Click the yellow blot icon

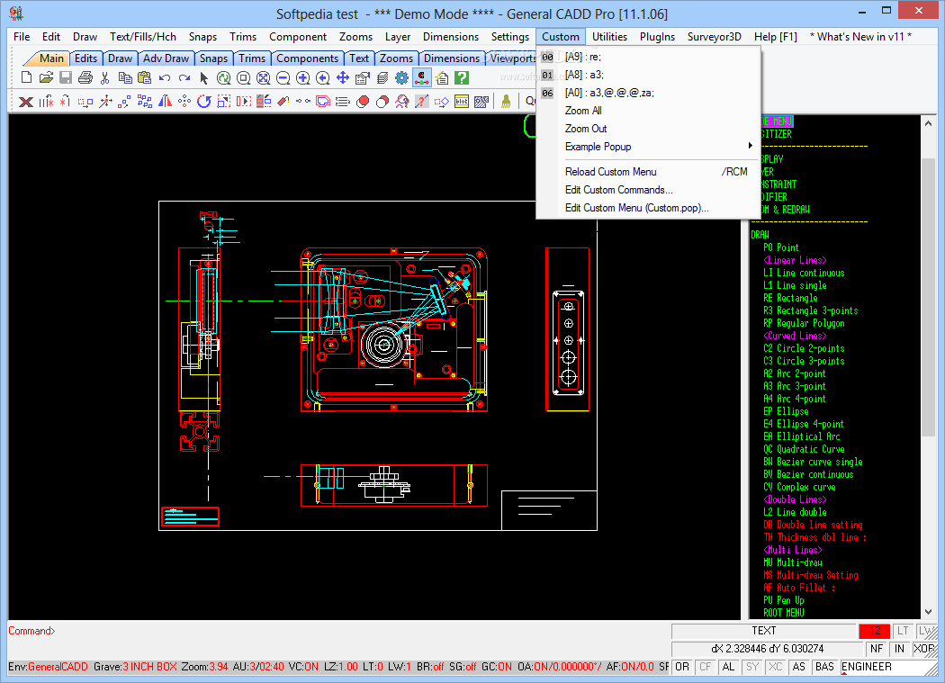pyautogui.click(x=462, y=102)
